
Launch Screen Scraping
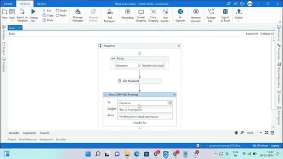(141, 15)
